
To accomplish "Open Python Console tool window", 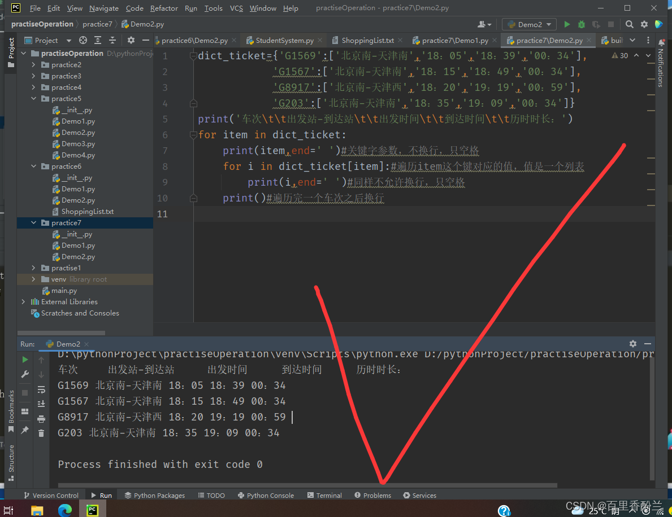I will (266, 495).
